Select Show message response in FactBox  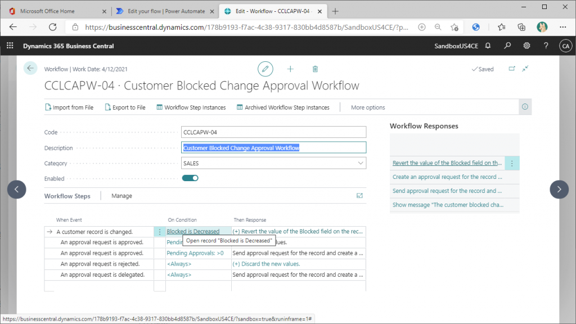coord(448,205)
